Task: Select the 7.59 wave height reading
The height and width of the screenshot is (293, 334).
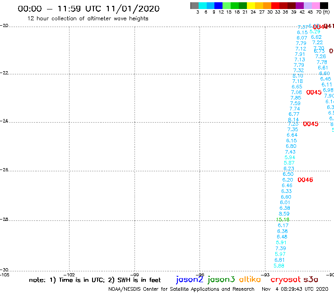Action: tap(295, 103)
